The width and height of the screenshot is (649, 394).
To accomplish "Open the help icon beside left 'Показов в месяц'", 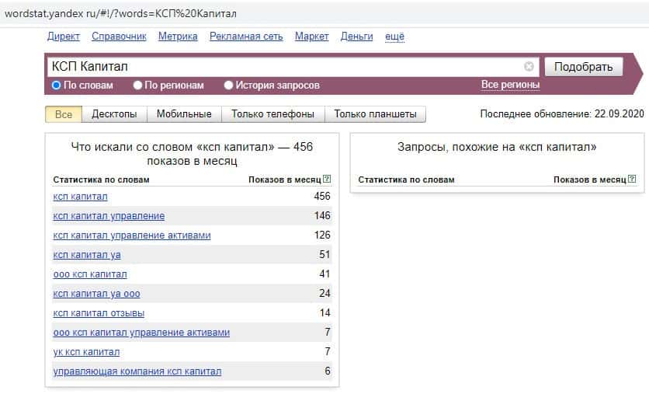I will point(327,179).
